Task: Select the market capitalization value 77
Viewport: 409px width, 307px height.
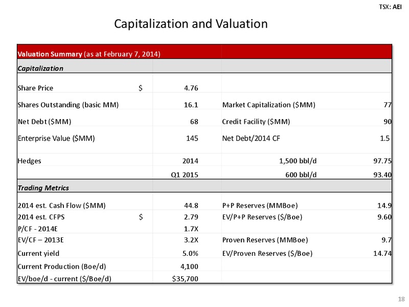Action: pos(388,105)
